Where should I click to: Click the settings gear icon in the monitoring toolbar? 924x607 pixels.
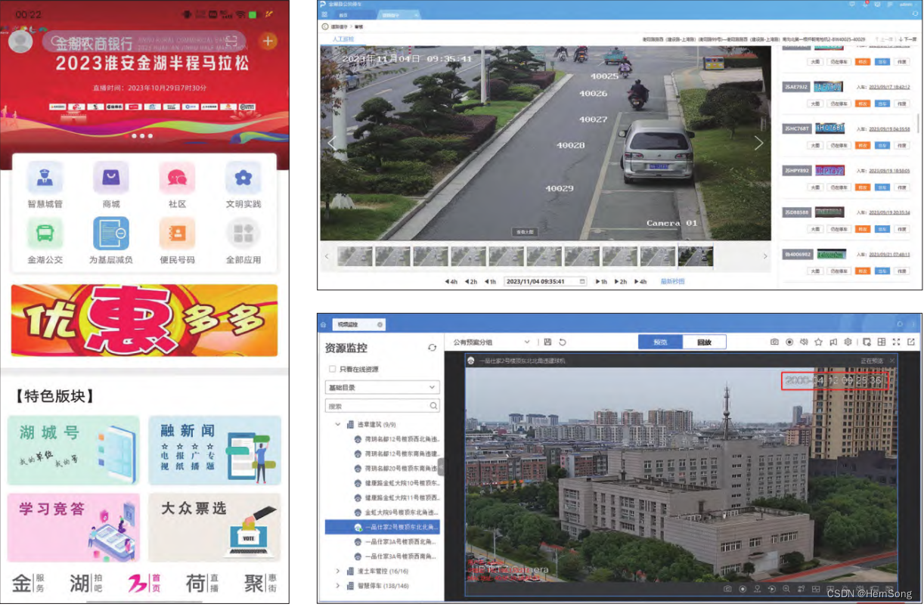tap(848, 342)
